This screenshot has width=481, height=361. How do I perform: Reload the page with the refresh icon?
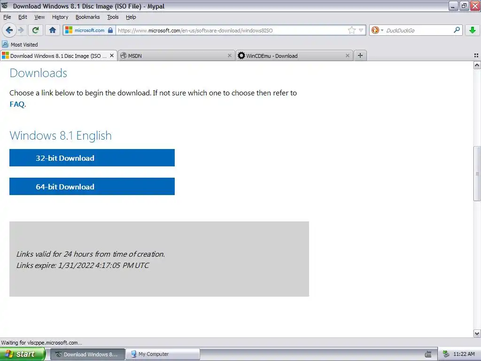(x=35, y=30)
